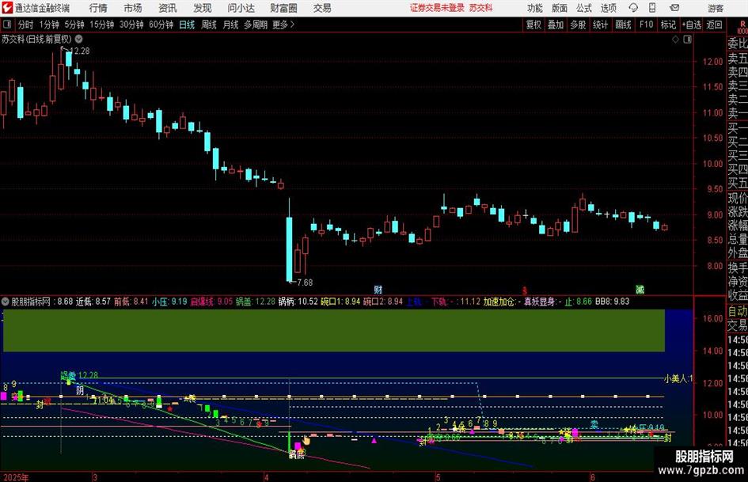This screenshot has height=482, width=748.
Task: Expand the dropdown arrow beside 苏交科(日线,前复权)
Action: (78, 39)
